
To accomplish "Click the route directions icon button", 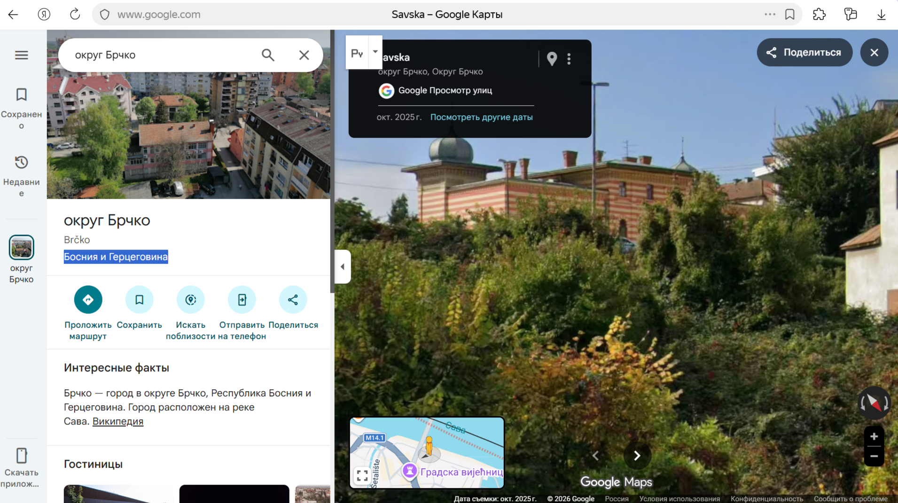I will click(x=88, y=299).
